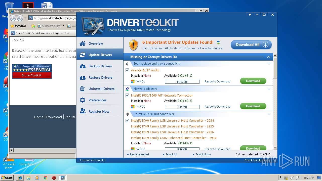
Task: Click Internet Explorer taskbar icon
Action: 20,178
